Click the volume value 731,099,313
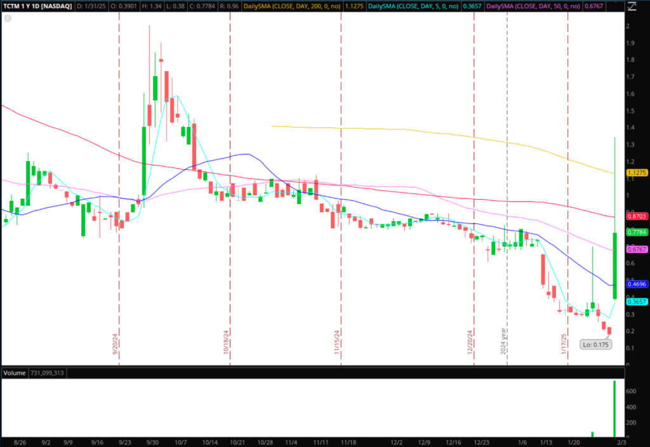The height and width of the screenshot is (447, 650). click(47, 373)
